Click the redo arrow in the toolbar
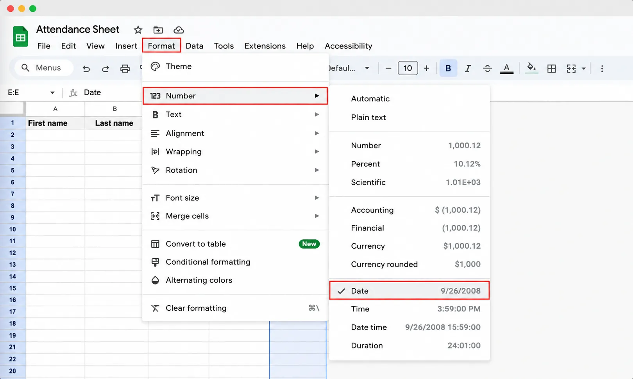The width and height of the screenshot is (633, 379). coord(105,68)
